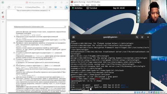The width and height of the screenshot is (167, 94).
Task: Click the new tab icon in terminal header
Action: coord(74,37)
